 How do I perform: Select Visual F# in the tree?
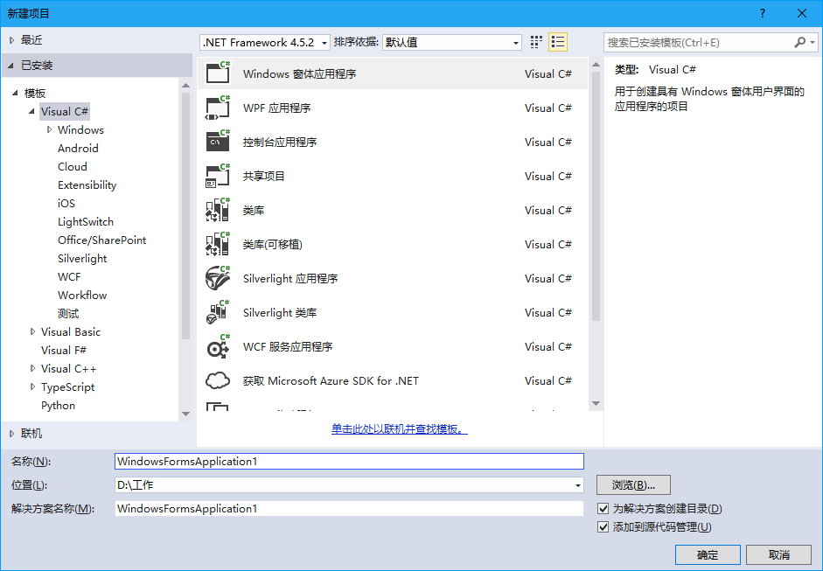pyautogui.click(x=64, y=350)
